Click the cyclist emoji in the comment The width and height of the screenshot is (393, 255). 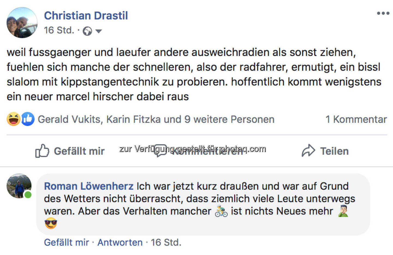click(x=221, y=211)
